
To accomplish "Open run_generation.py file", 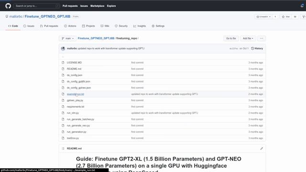I will click(x=76, y=132).
